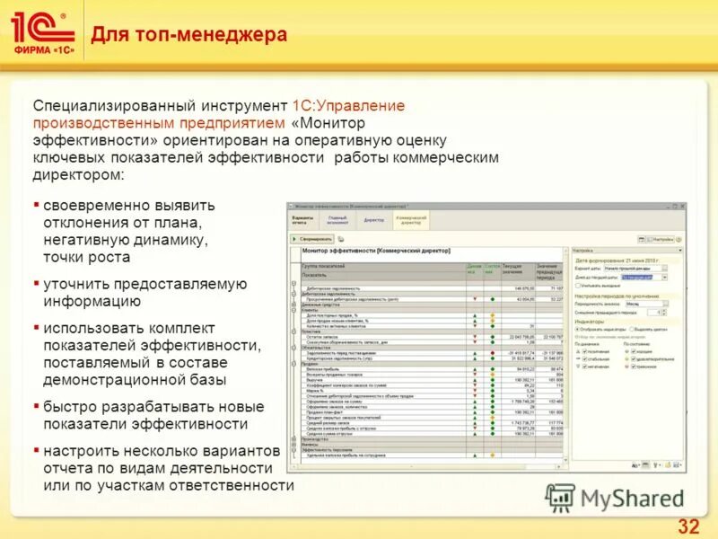Click the Сформировать button

click(x=314, y=238)
